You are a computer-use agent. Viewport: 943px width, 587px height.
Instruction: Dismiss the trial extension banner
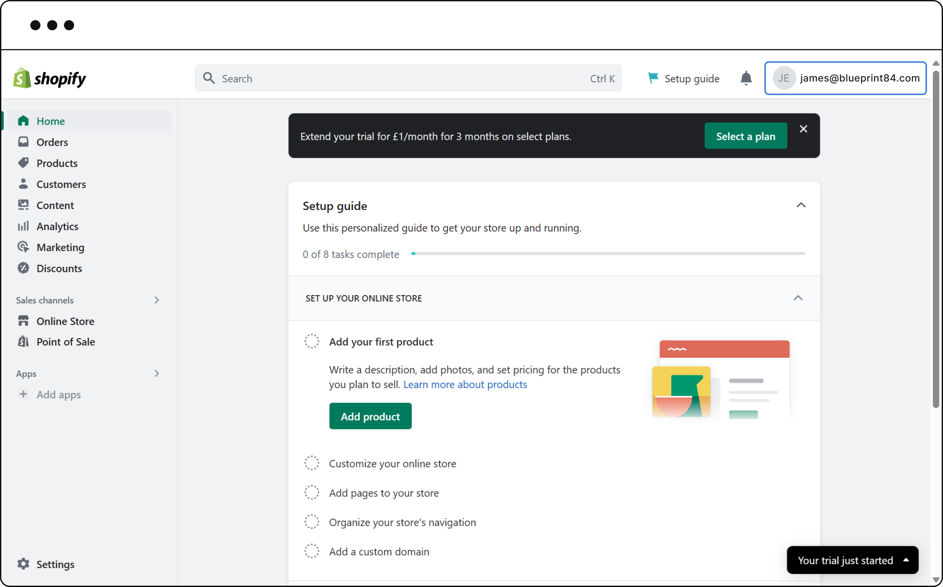tap(803, 129)
